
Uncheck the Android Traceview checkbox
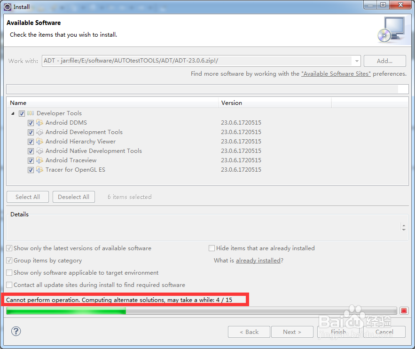(31, 160)
